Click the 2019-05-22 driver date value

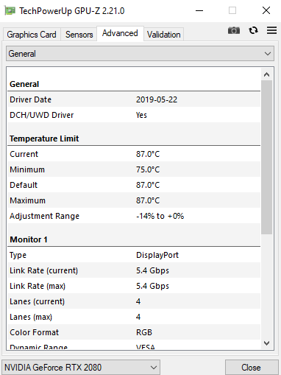point(157,99)
